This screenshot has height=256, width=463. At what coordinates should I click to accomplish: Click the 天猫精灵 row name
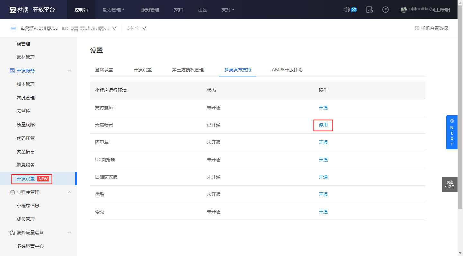coord(104,125)
